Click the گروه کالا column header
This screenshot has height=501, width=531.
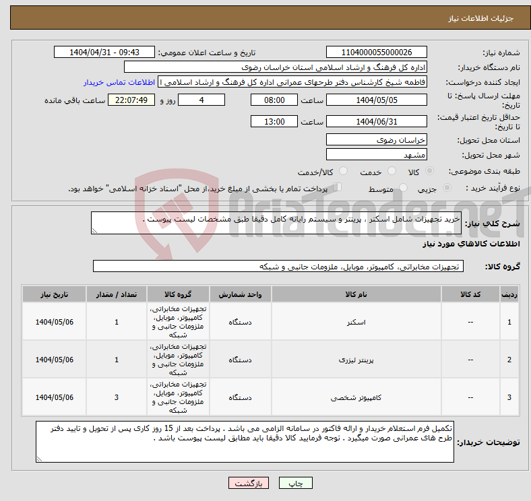point(178,294)
